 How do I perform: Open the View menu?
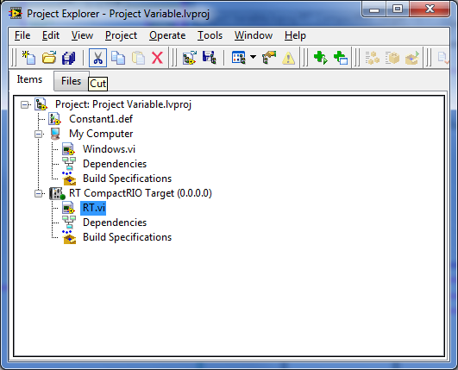[82, 35]
